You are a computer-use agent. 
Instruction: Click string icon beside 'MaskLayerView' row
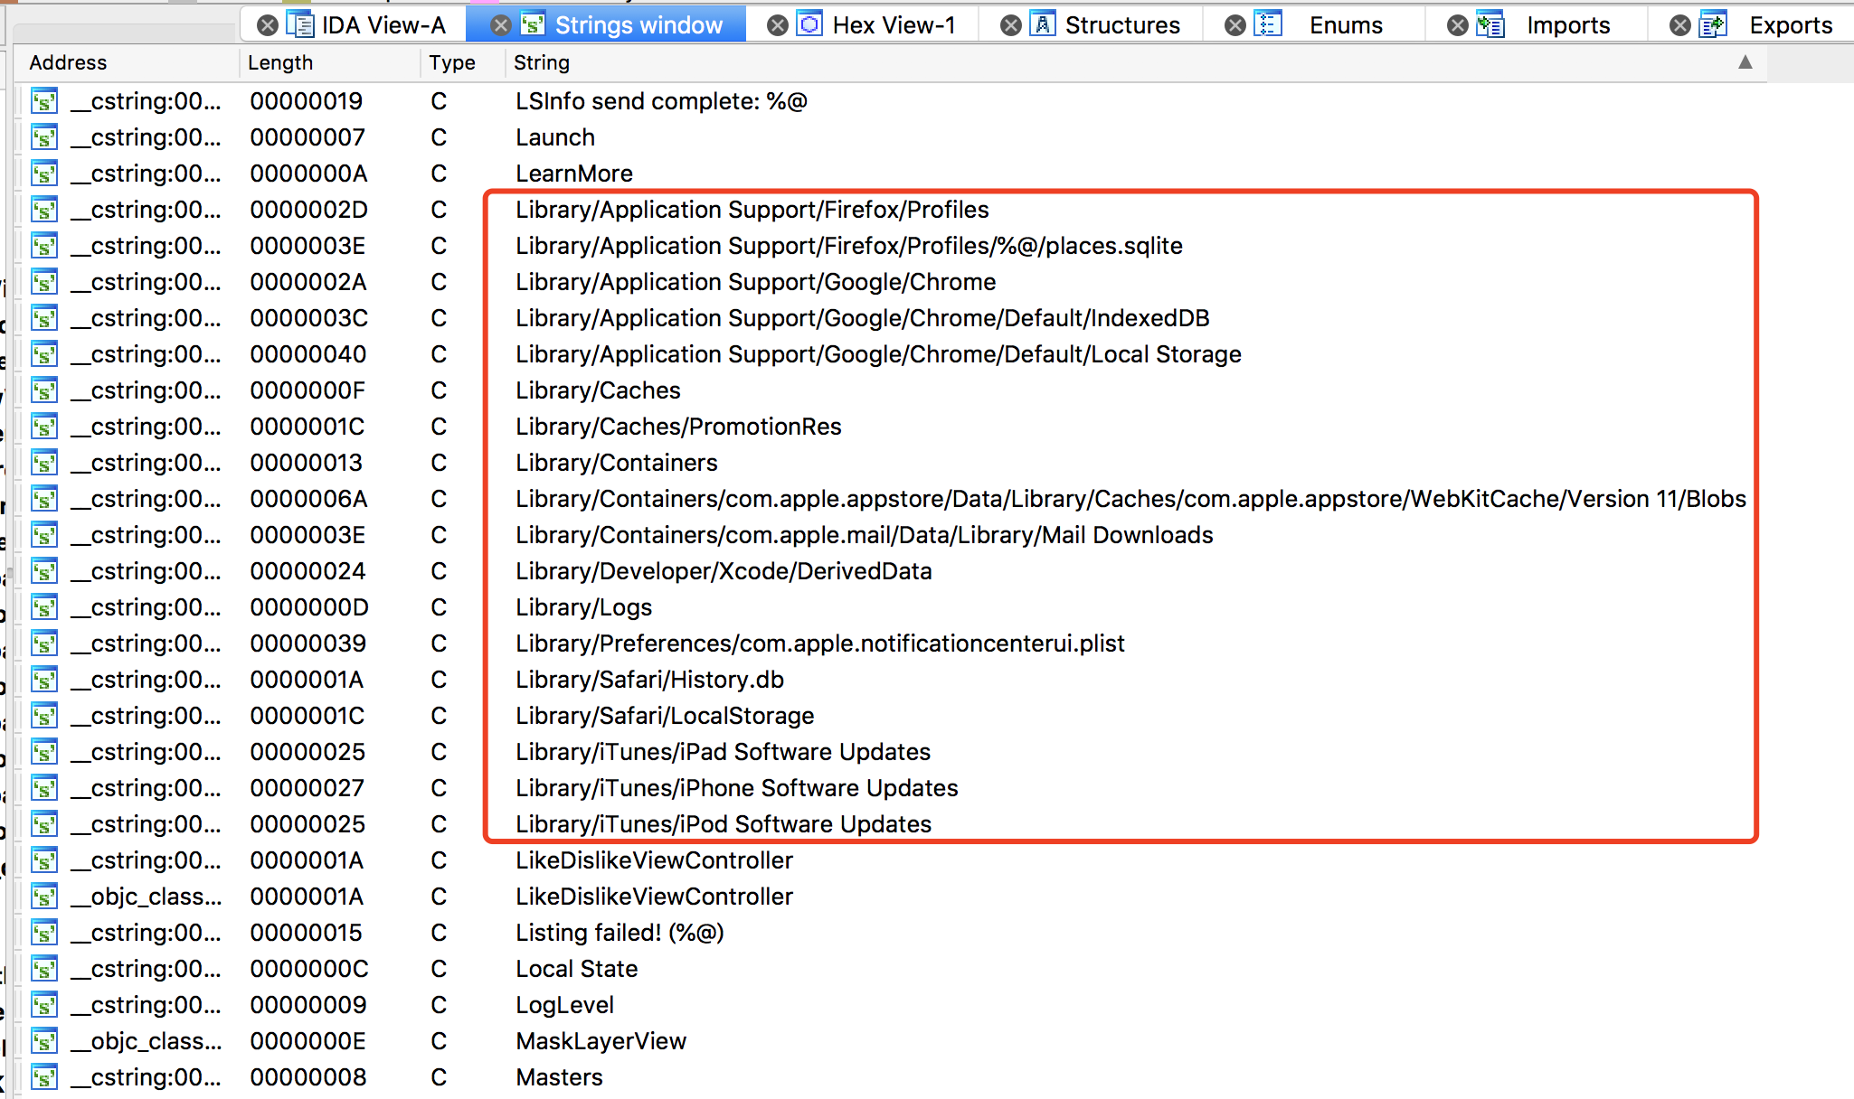44,1041
